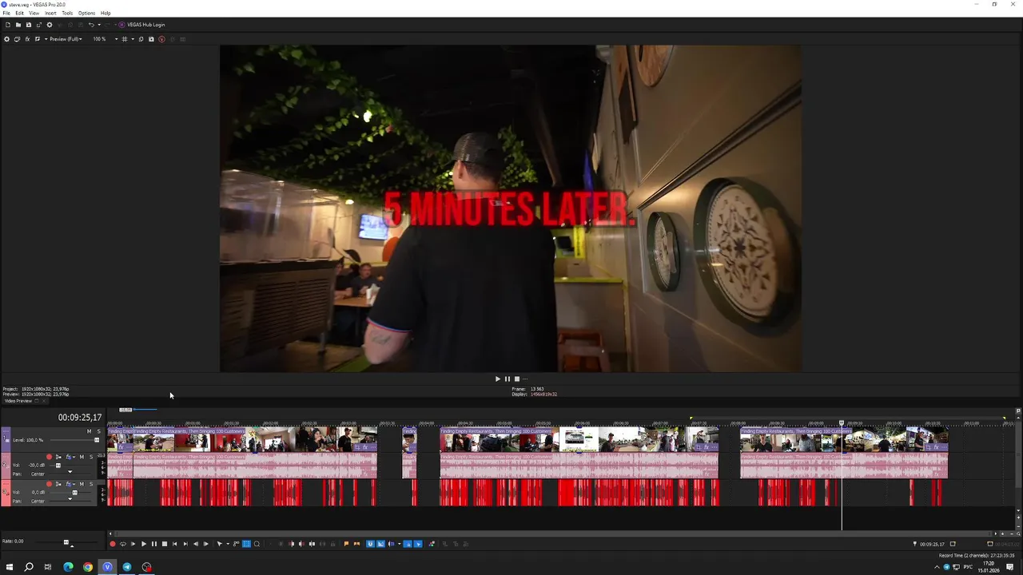The width and height of the screenshot is (1023, 575).
Task: Toggle Loop Playback in transport bar
Action: tap(123, 544)
